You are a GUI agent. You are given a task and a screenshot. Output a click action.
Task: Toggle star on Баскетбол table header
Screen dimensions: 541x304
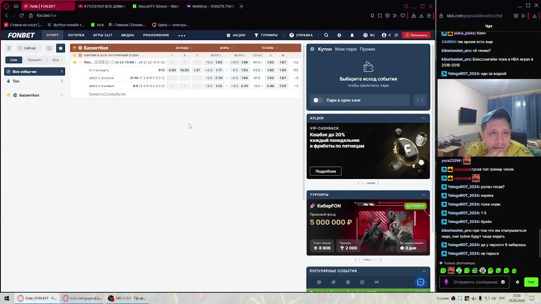[74, 48]
